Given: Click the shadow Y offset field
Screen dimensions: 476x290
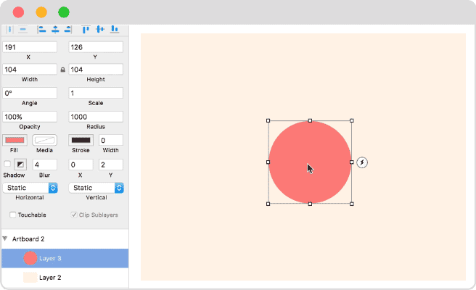Looking at the screenshot, I should click(x=111, y=165).
